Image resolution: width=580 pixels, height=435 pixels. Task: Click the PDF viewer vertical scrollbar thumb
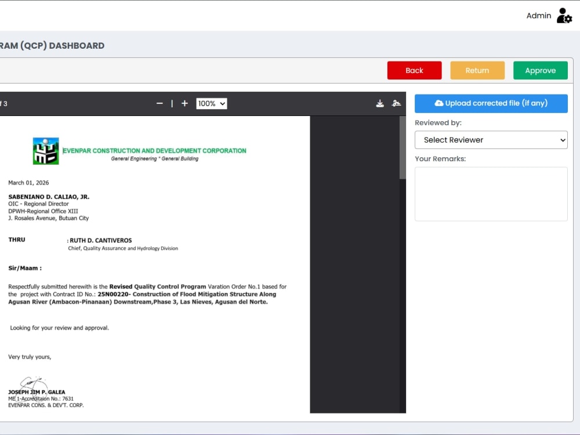[x=403, y=148]
